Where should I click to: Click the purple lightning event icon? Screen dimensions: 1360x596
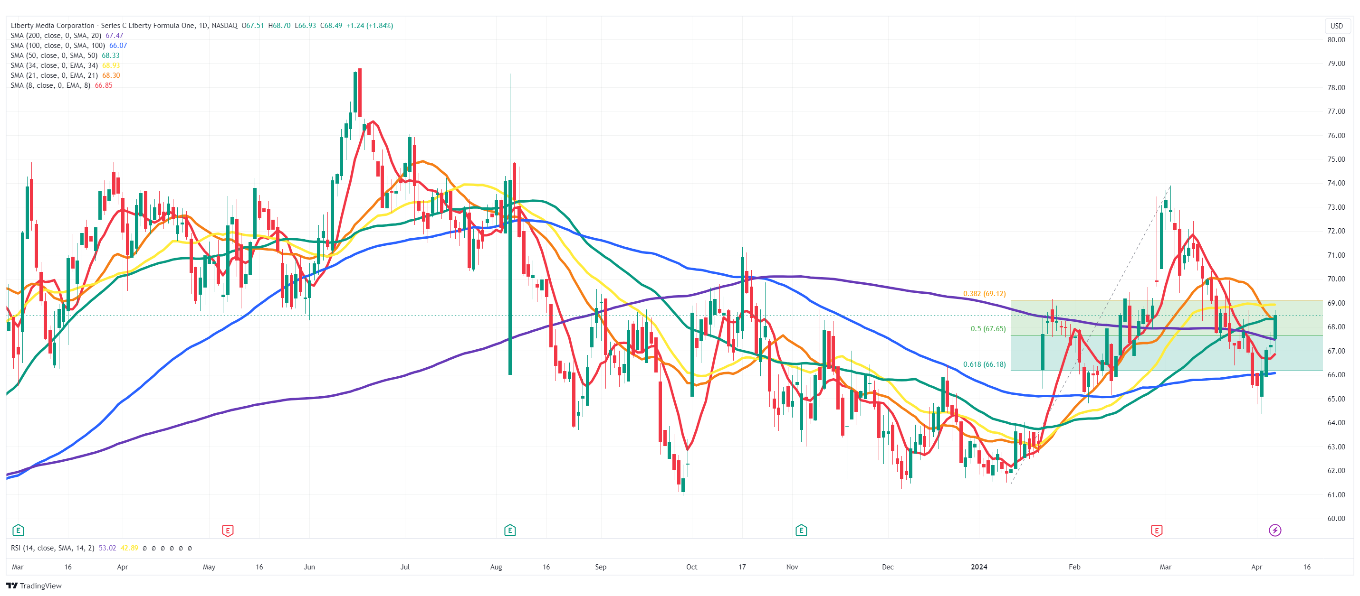pyautogui.click(x=1274, y=530)
